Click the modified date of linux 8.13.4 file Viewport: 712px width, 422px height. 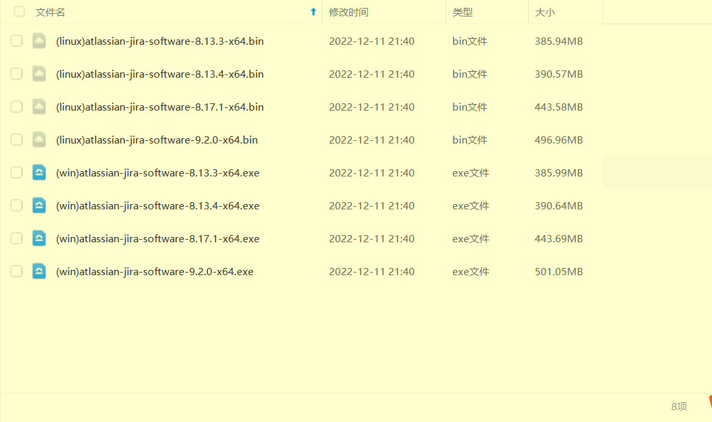(371, 74)
